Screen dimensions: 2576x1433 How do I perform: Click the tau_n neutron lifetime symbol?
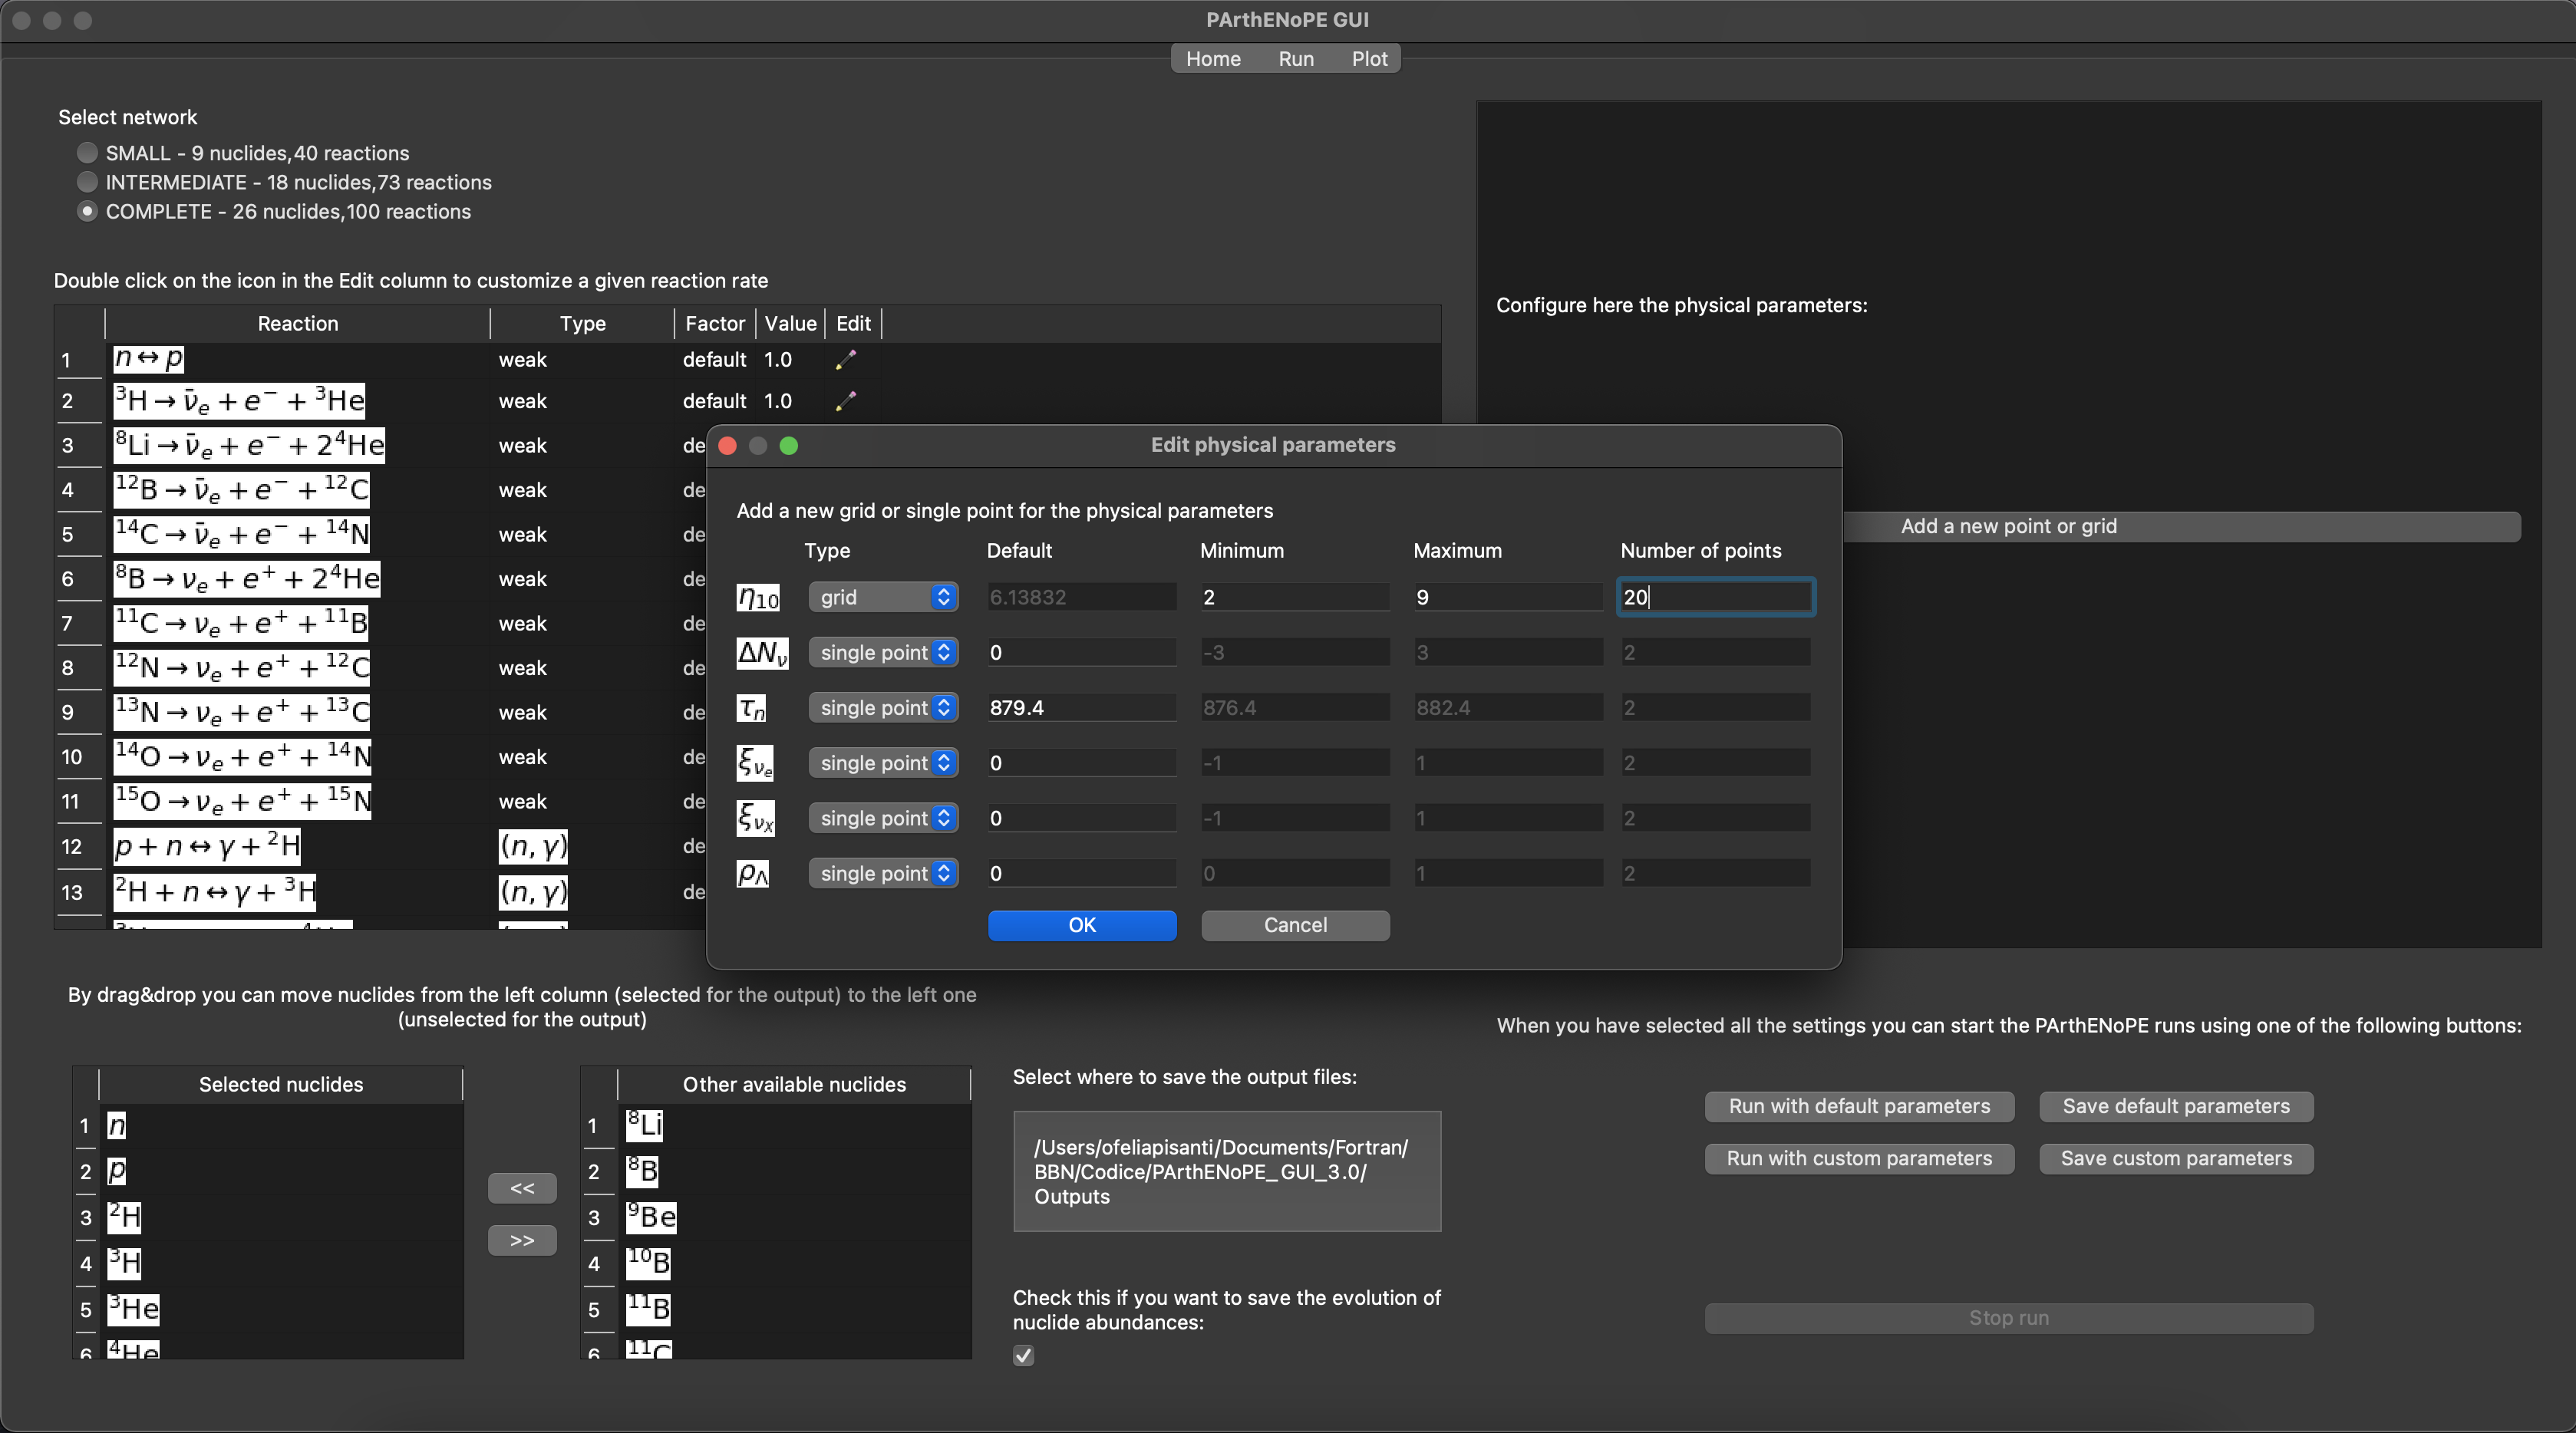(752, 708)
